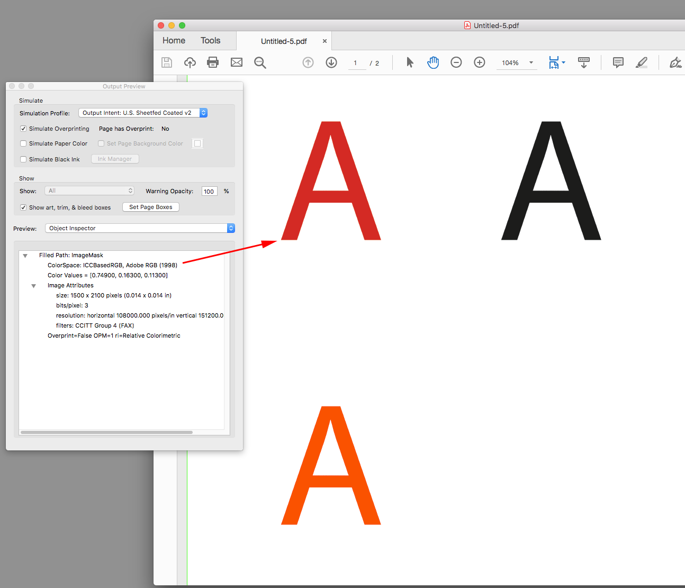This screenshot has width=685, height=588.
Task: Collapse the Image Attributes node
Action: click(x=33, y=286)
